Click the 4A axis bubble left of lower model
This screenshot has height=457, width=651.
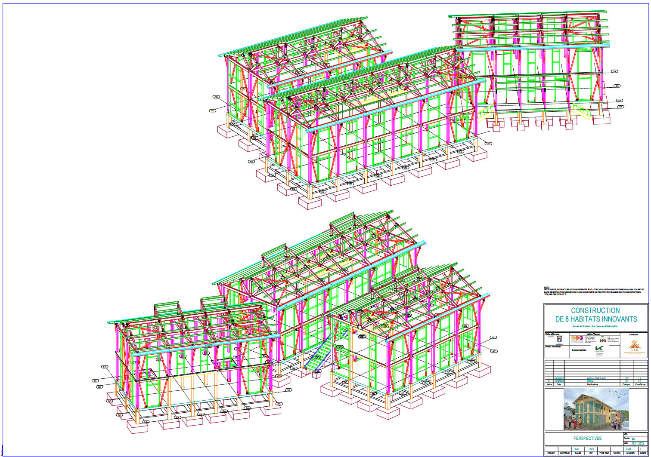(x=95, y=381)
